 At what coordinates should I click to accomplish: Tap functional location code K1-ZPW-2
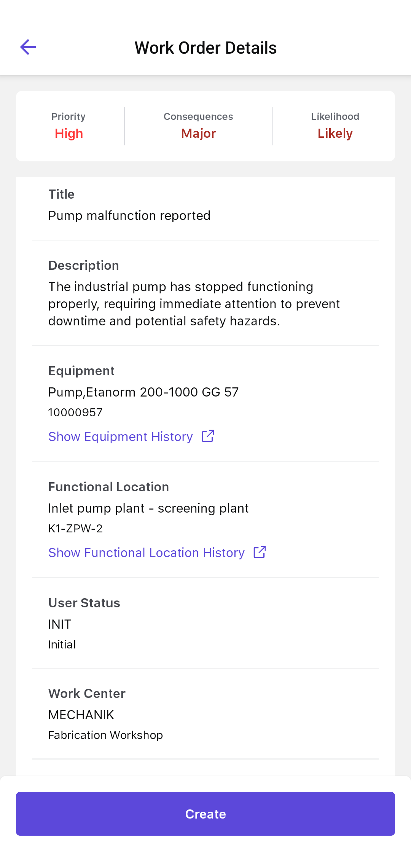(x=75, y=529)
